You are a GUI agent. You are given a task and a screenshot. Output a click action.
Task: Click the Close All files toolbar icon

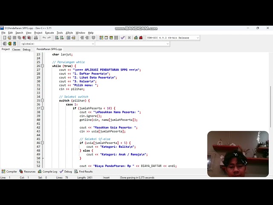29,38
